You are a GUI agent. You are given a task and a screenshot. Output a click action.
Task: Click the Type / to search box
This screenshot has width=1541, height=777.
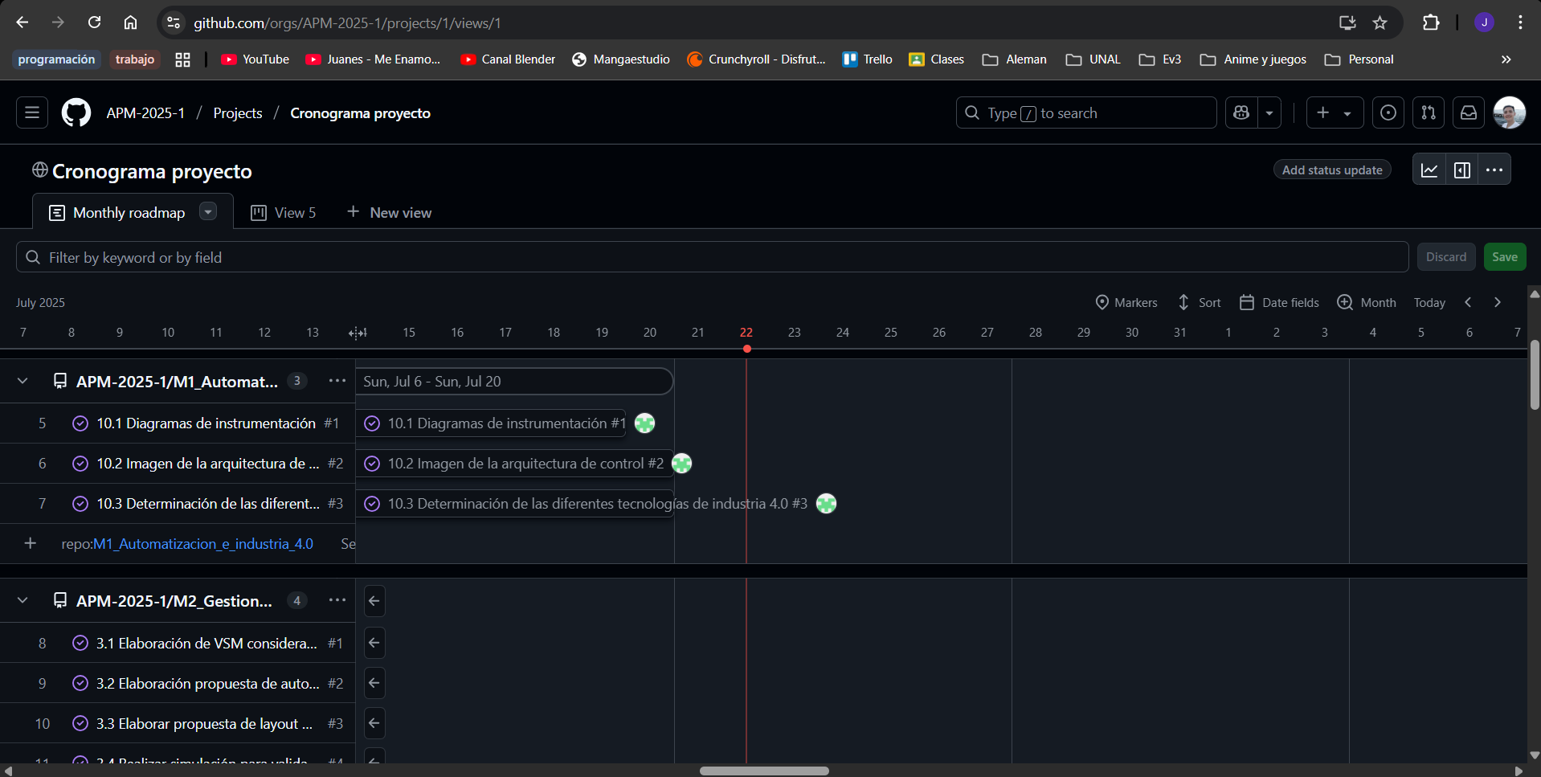tap(1086, 113)
